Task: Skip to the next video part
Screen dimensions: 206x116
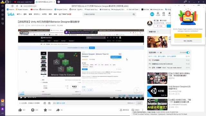Action: 25,97
